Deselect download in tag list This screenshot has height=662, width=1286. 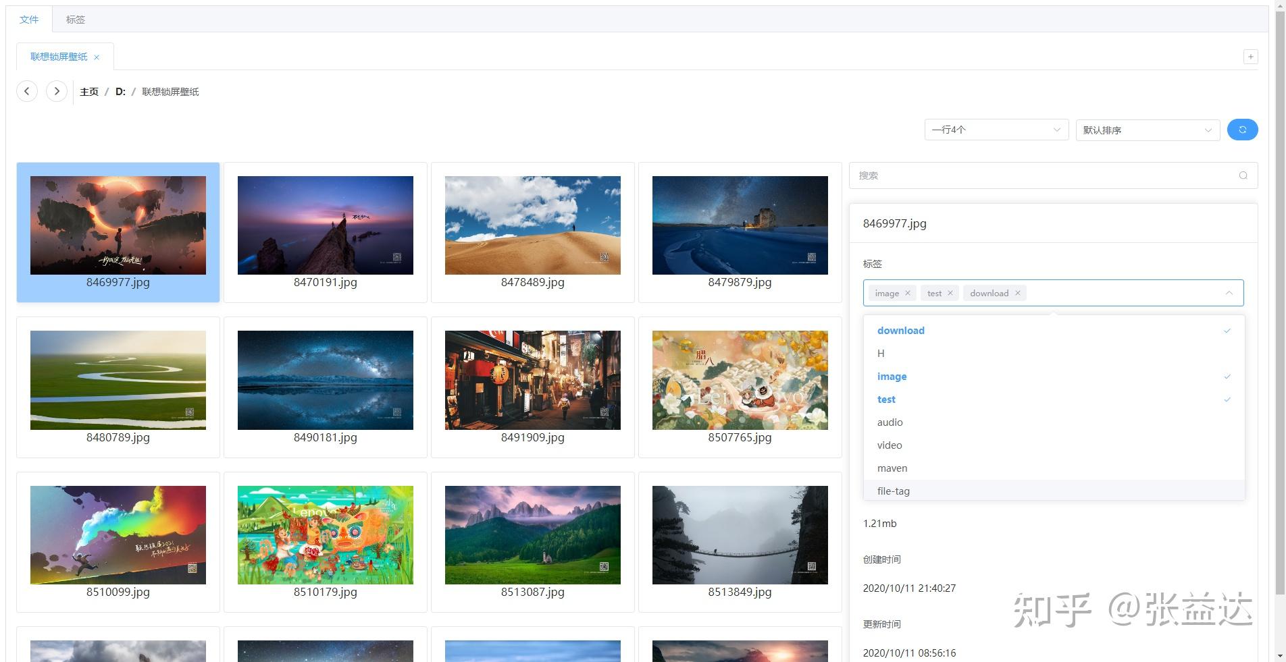pos(1054,331)
